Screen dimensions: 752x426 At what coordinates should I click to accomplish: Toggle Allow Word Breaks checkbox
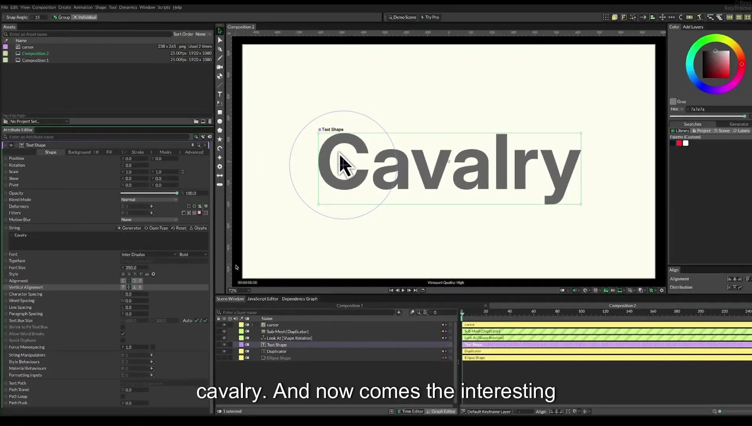[x=123, y=334]
